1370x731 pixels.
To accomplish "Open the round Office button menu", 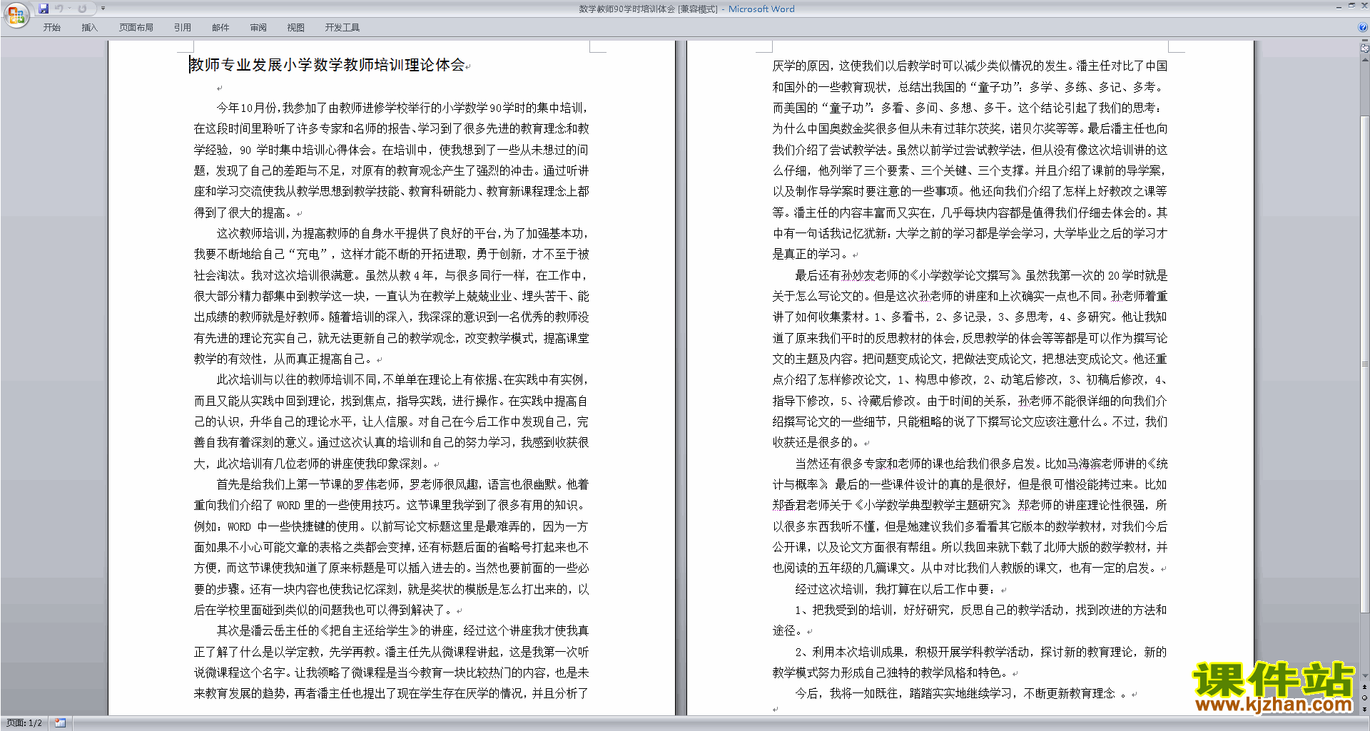I will point(16,15).
